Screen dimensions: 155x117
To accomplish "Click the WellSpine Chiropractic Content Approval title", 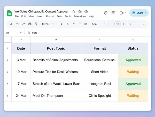I will [41, 11].
